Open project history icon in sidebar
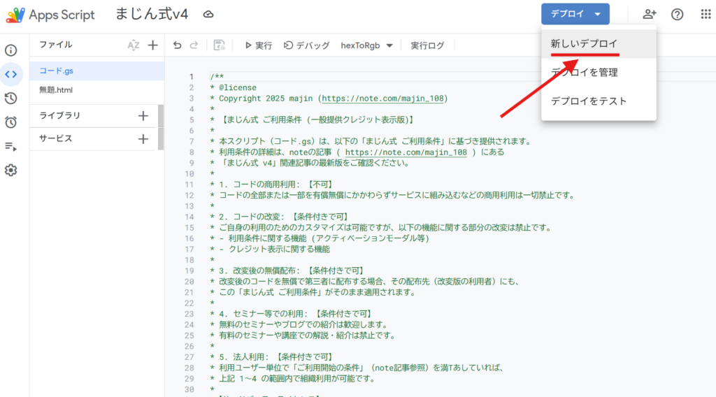 tap(11, 99)
